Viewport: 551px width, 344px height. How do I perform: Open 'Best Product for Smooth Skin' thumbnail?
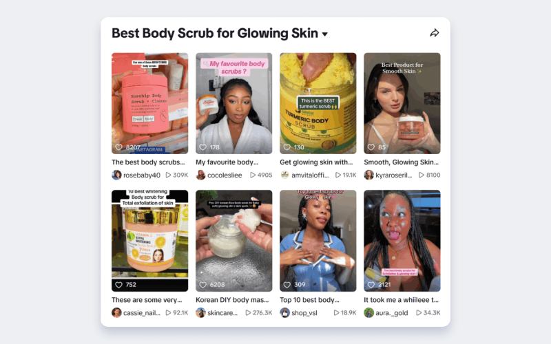pos(402,103)
